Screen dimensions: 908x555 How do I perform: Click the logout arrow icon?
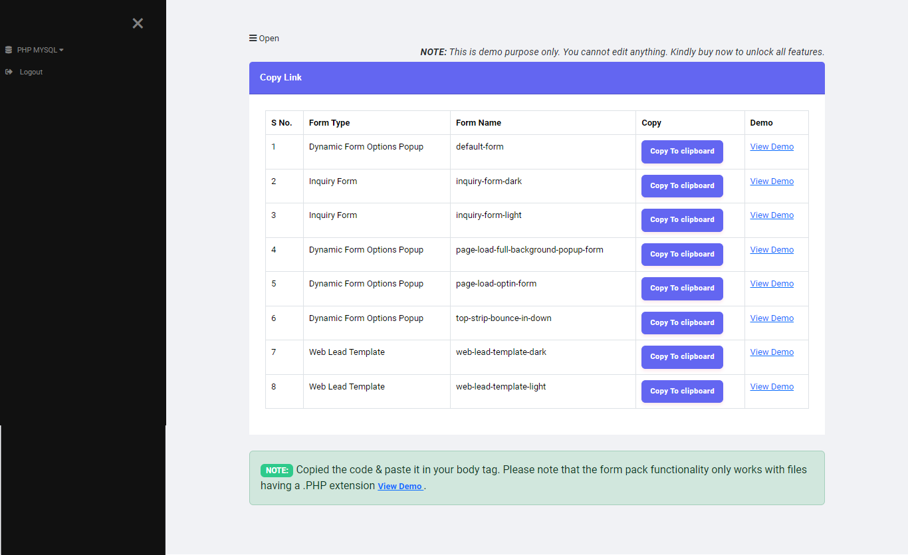9,72
